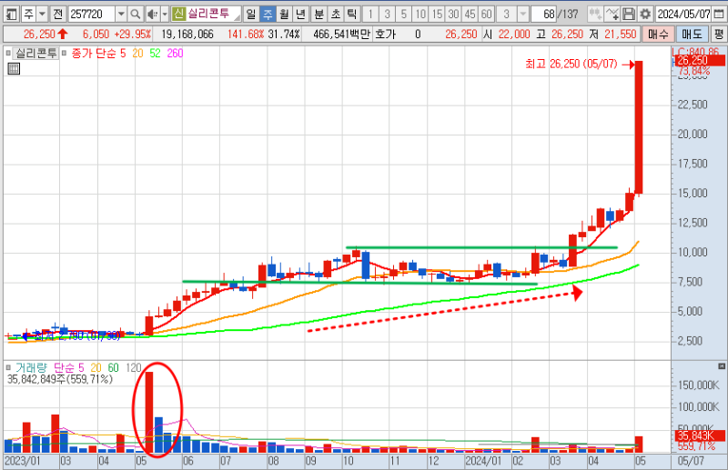Viewport: 728px width, 470px height.
Task: Click the 주 stock type button
Action: tap(28, 15)
